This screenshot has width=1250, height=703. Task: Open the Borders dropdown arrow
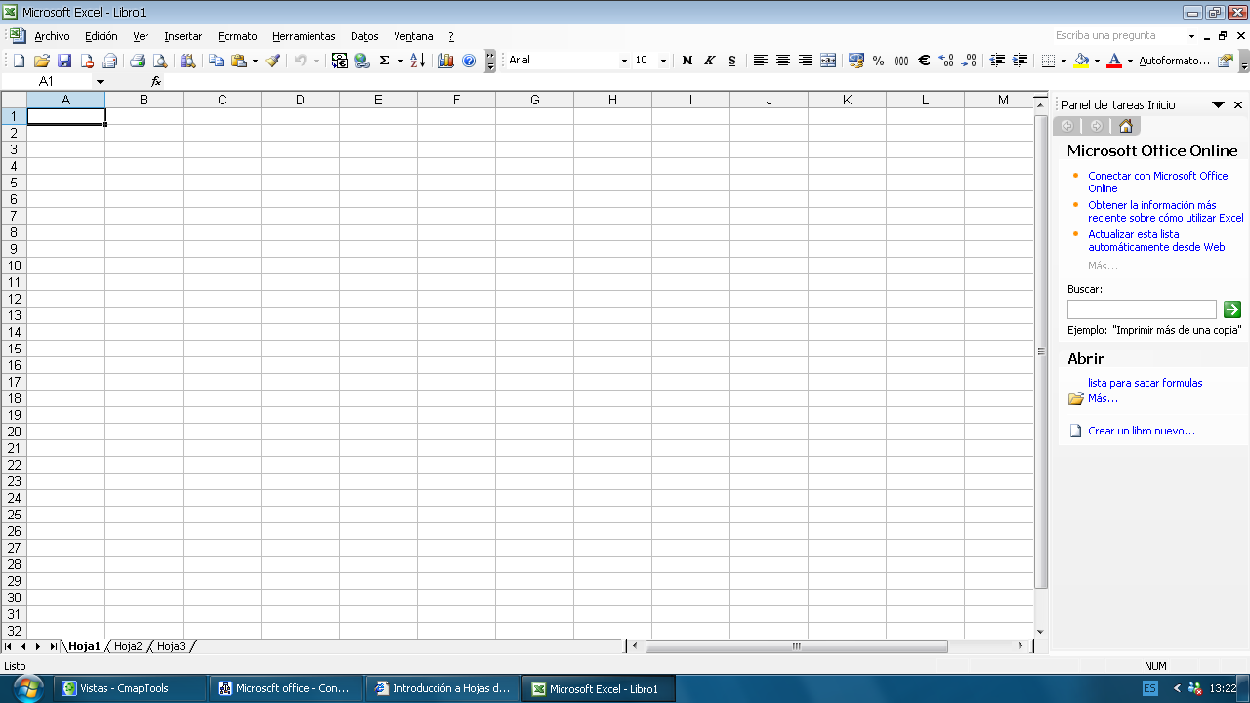pos(1063,61)
